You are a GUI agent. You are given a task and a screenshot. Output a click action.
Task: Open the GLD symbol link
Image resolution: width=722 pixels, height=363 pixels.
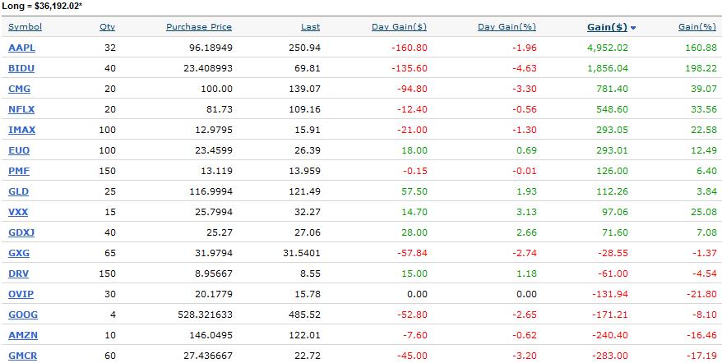[x=18, y=192]
